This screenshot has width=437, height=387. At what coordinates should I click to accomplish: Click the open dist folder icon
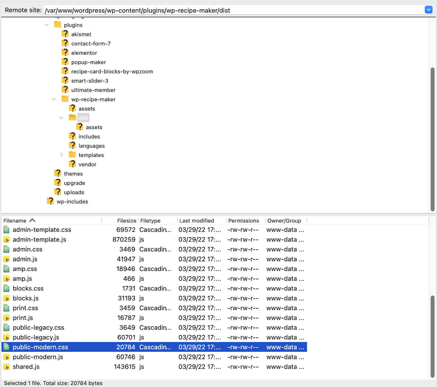coord(72,118)
